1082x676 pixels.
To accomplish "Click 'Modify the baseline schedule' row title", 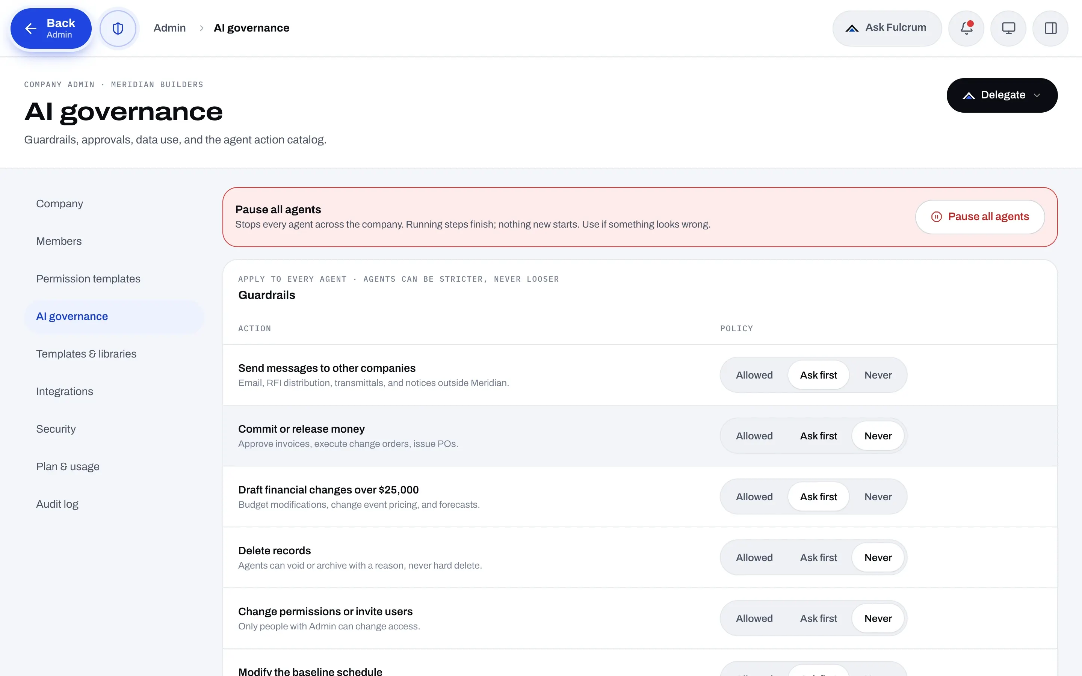I will (x=310, y=671).
